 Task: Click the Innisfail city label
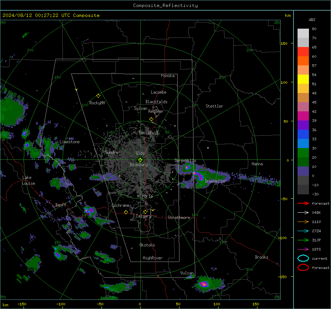[149, 133]
